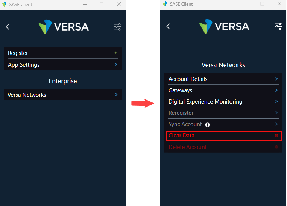
Task: Open settings sliders icon in left window
Action: point(118,27)
